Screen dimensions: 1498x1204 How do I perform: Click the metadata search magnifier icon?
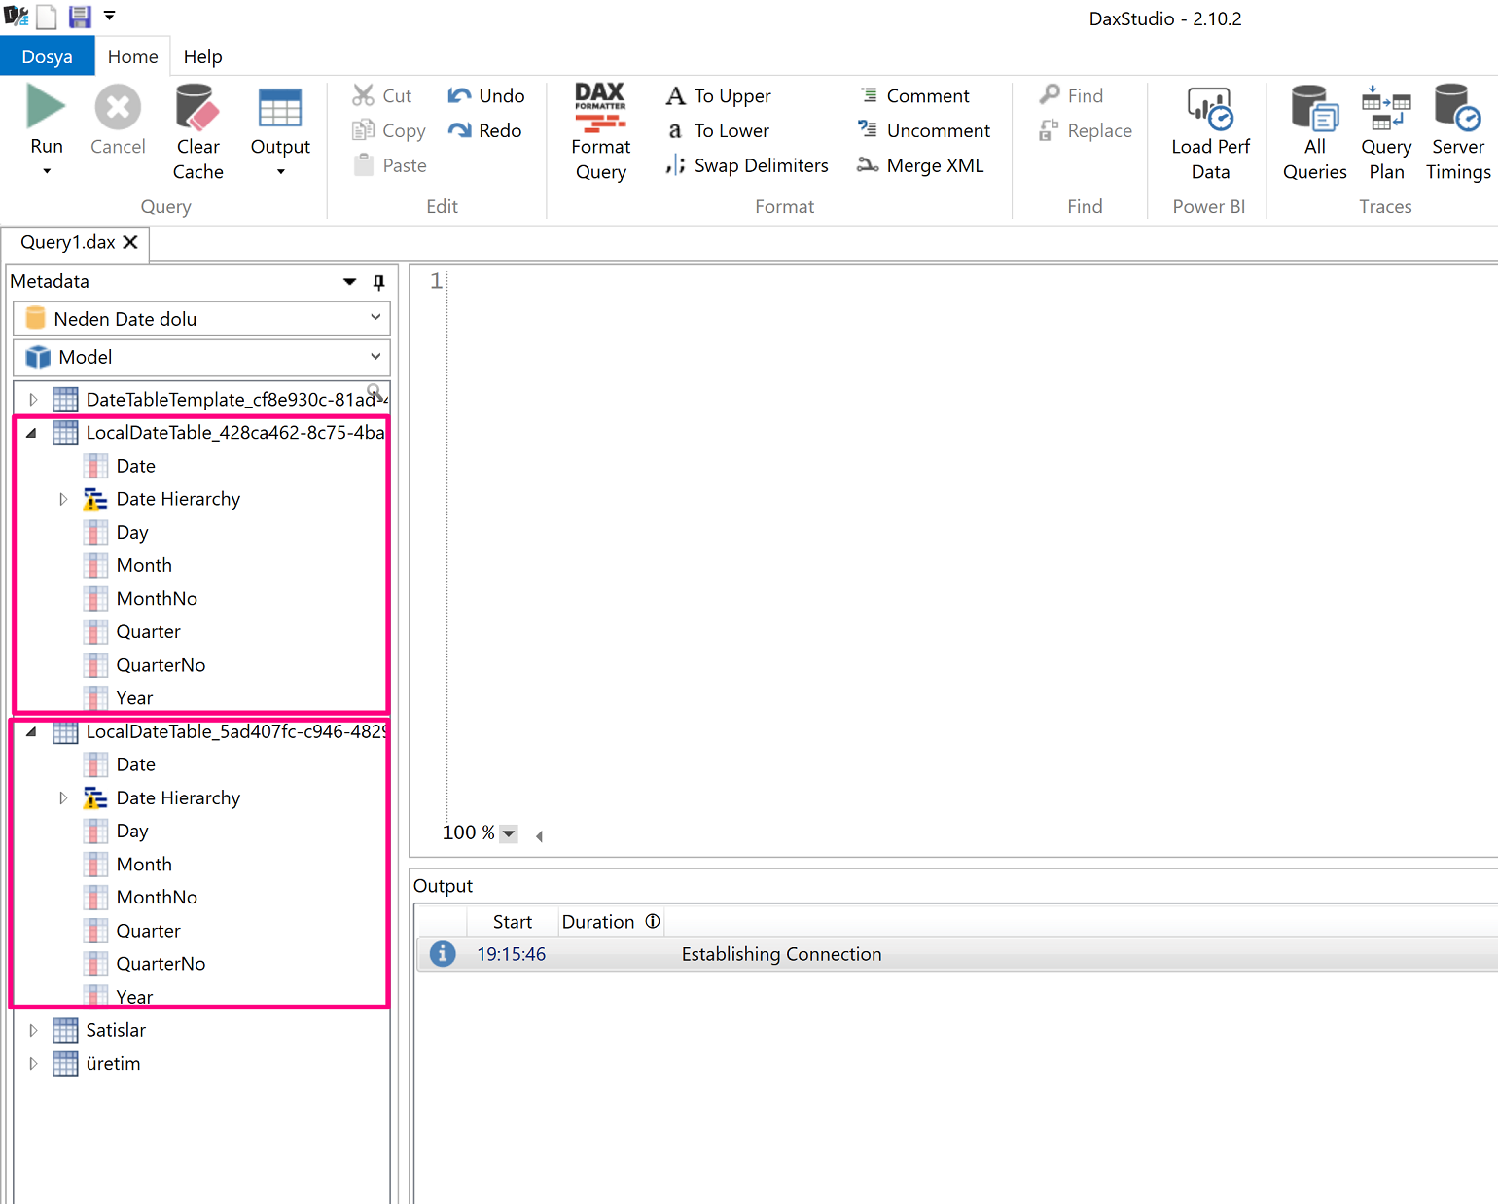click(374, 392)
